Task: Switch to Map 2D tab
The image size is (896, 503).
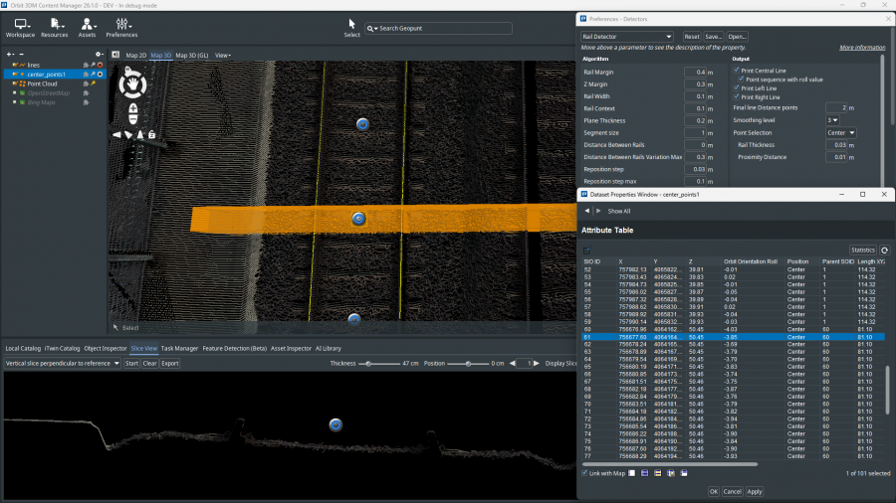Action: point(136,56)
